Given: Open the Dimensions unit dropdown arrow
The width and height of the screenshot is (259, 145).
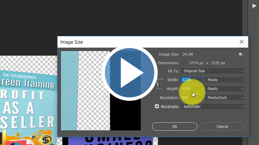Looking at the screenshot, I should click(x=184, y=63).
